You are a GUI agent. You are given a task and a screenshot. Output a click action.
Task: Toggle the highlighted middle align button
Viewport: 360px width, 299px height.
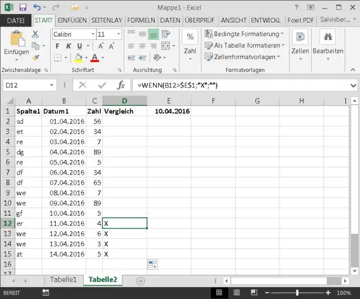coord(153,34)
